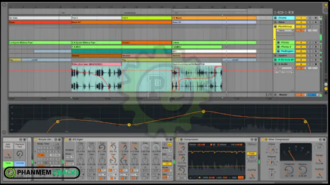Image resolution: width=330 pixels, height=185 pixels.
Task: Toggle the Drums track activator button
Action: [301, 18]
